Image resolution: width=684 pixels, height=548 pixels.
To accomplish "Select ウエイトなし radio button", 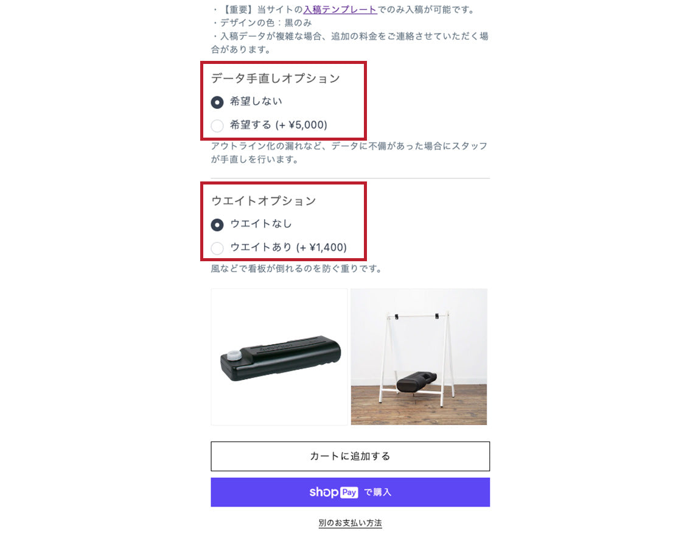I will (x=217, y=225).
